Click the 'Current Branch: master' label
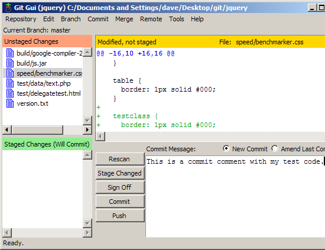 37,30
